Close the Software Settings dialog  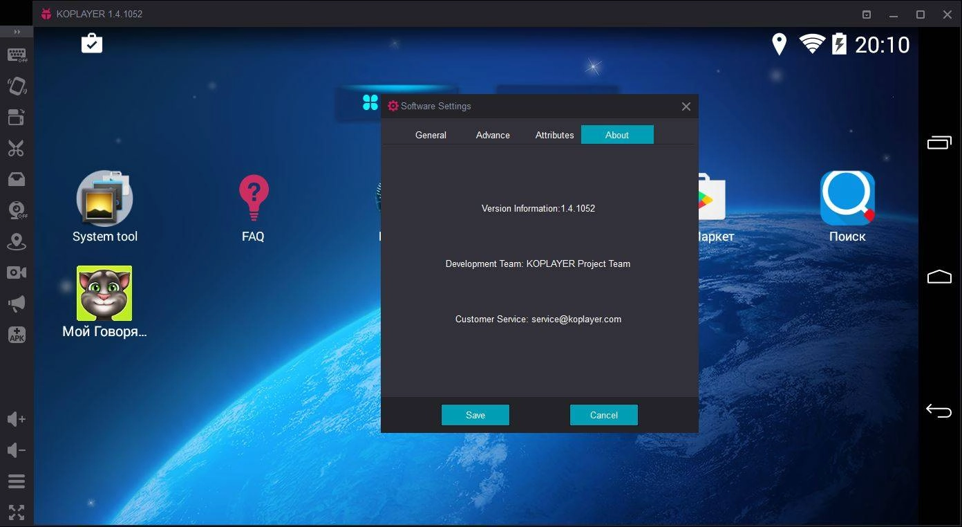tap(686, 107)
